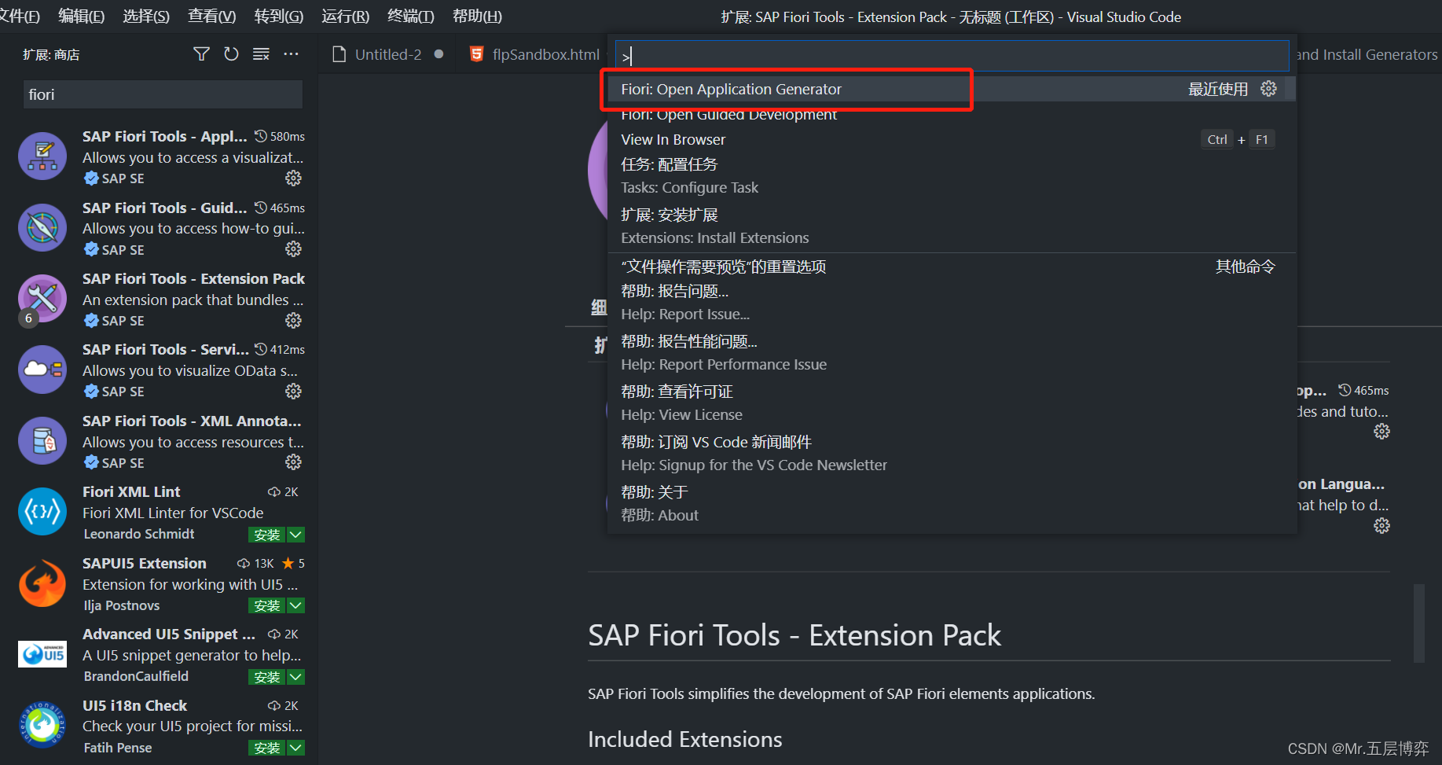Run Fiori: Open Guided Development command
The width and height of the screenshot is (1442, 765).
click(951, 115)
